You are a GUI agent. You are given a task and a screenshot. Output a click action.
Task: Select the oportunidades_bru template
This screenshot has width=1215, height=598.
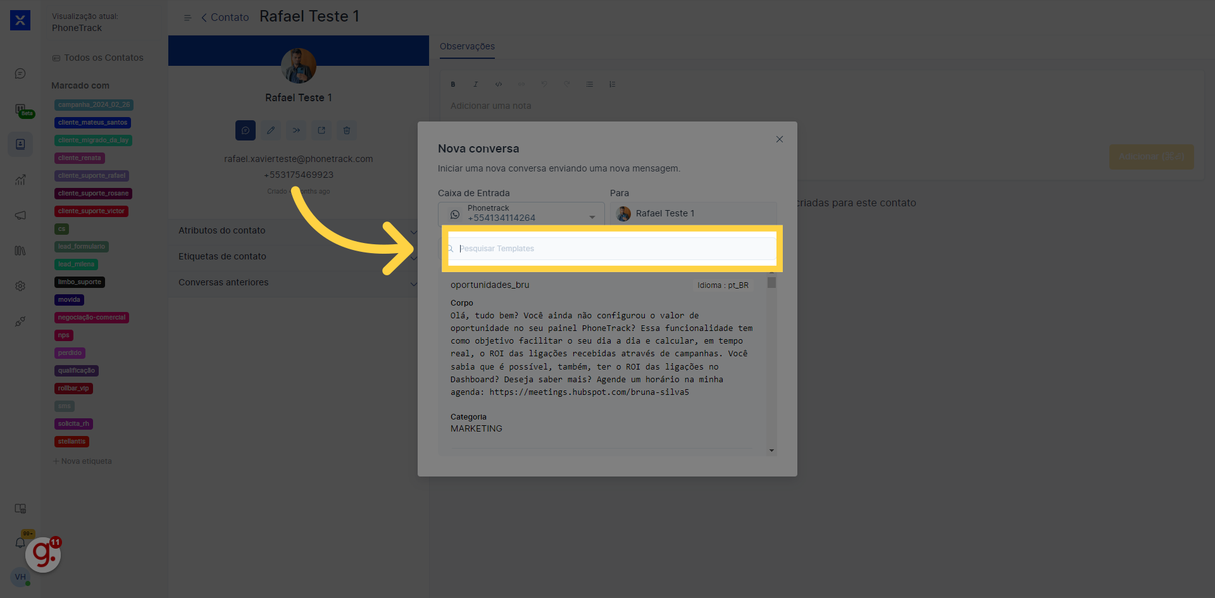coord(490,285)
